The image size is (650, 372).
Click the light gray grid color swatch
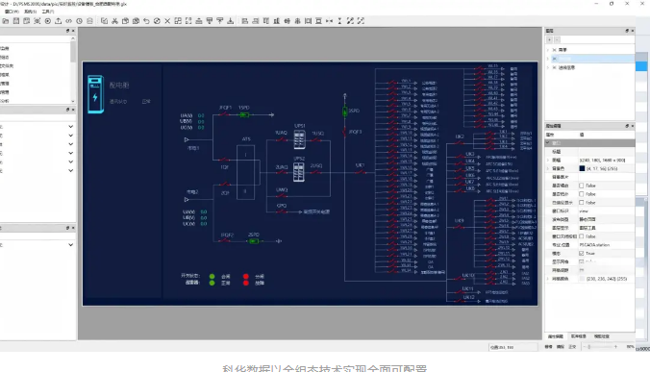click(x=582, y=279)
